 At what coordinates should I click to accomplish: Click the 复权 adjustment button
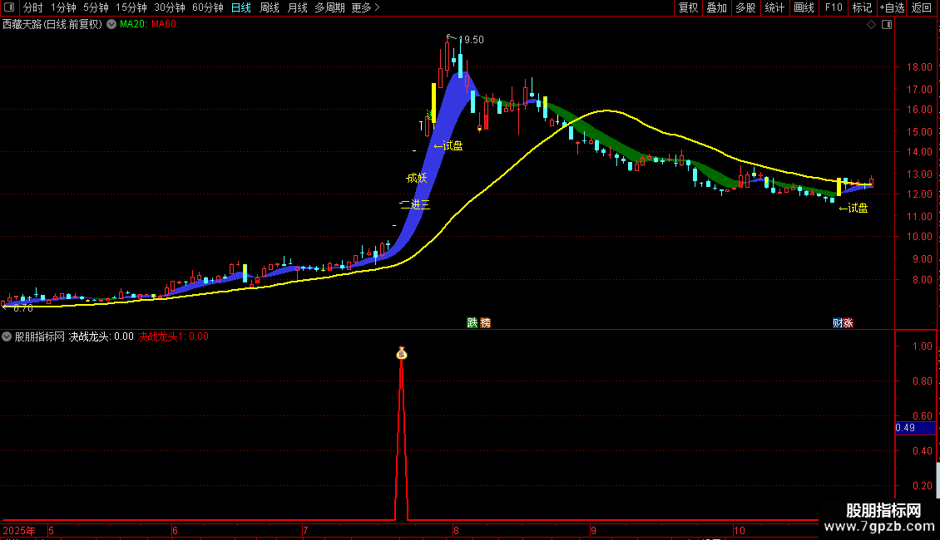tap(688, 7)
